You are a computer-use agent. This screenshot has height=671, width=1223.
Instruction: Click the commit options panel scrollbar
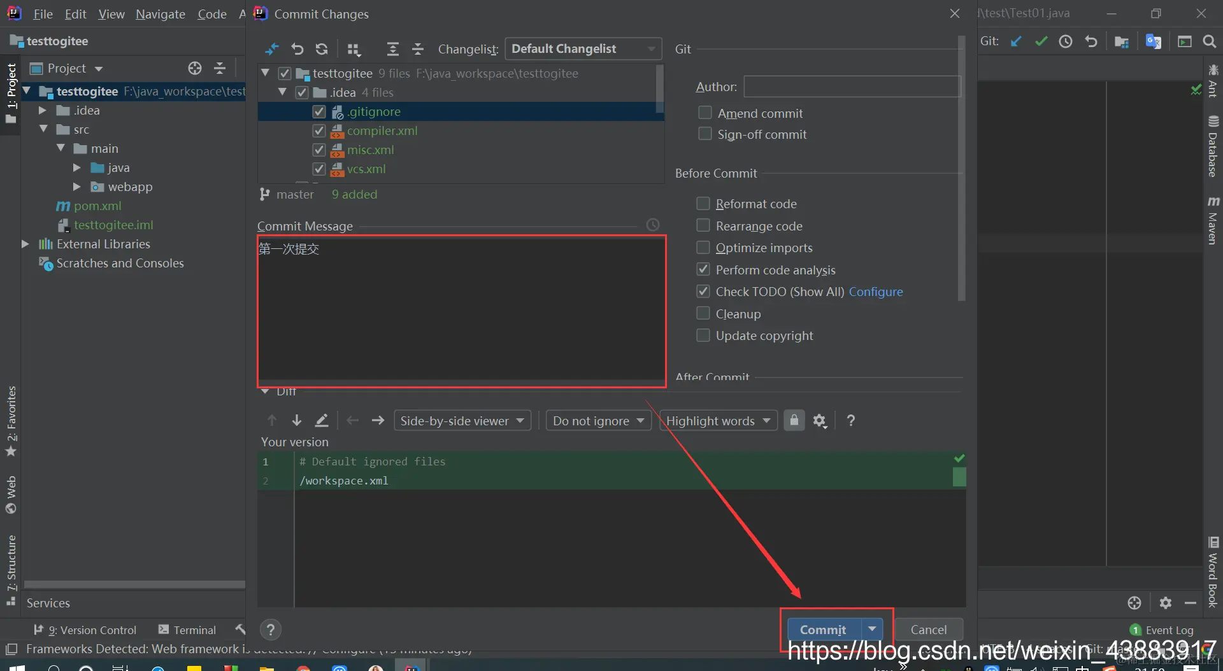pos(962,169)
